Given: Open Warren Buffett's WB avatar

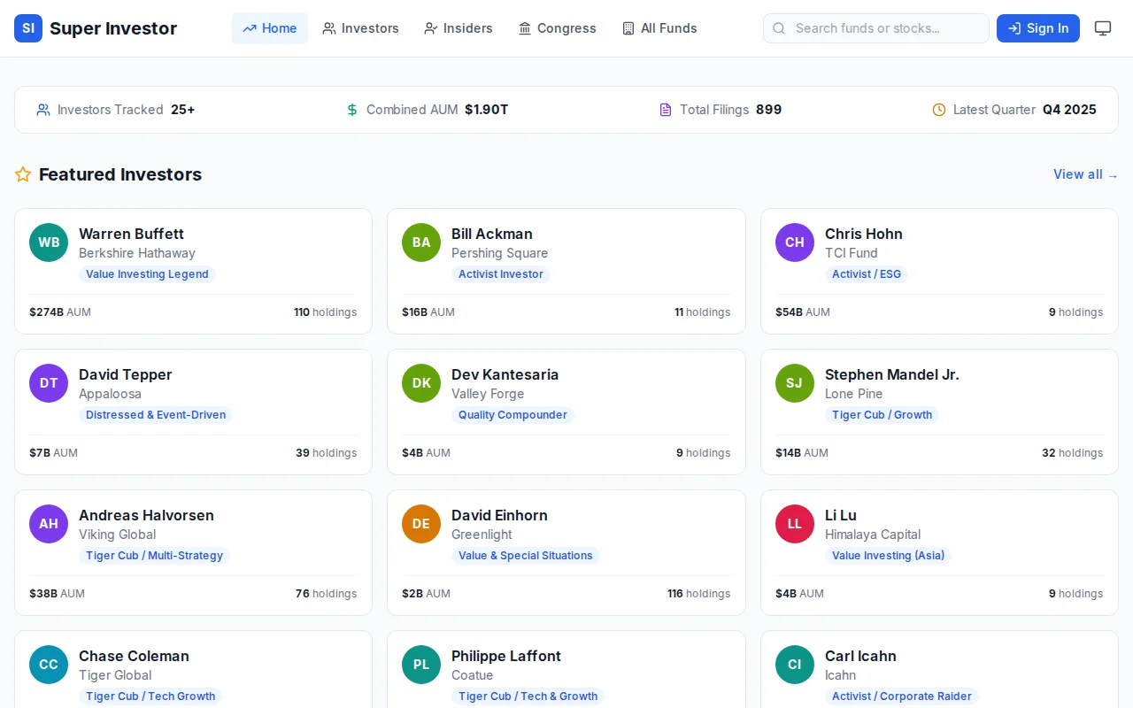Looking at the screenshot, I should (x=49, y=242).
